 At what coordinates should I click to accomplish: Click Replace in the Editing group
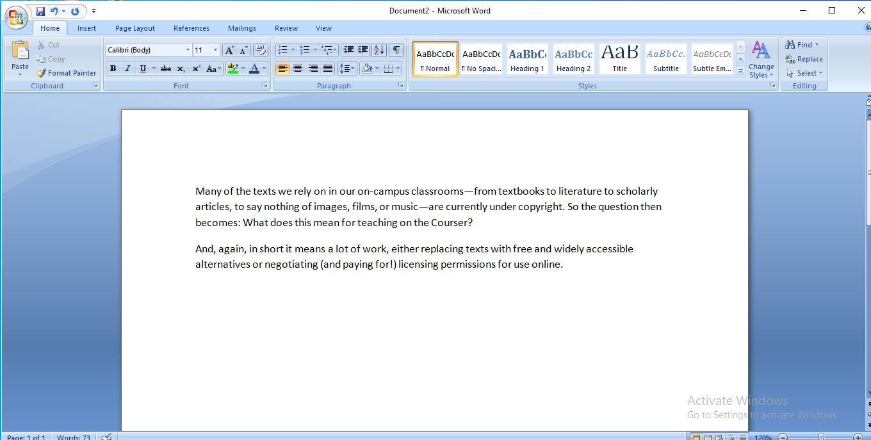coord(804,59)
